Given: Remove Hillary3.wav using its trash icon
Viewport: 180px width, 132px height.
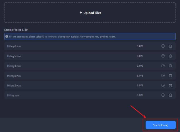Looking at the screenshot, I should point(170,76).
